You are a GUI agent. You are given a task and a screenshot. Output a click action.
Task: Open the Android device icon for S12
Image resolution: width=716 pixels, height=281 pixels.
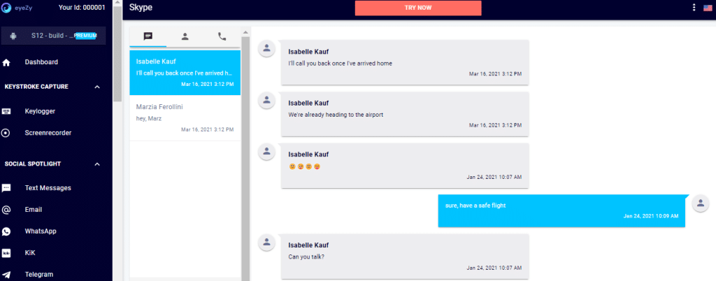click(13, 36)
